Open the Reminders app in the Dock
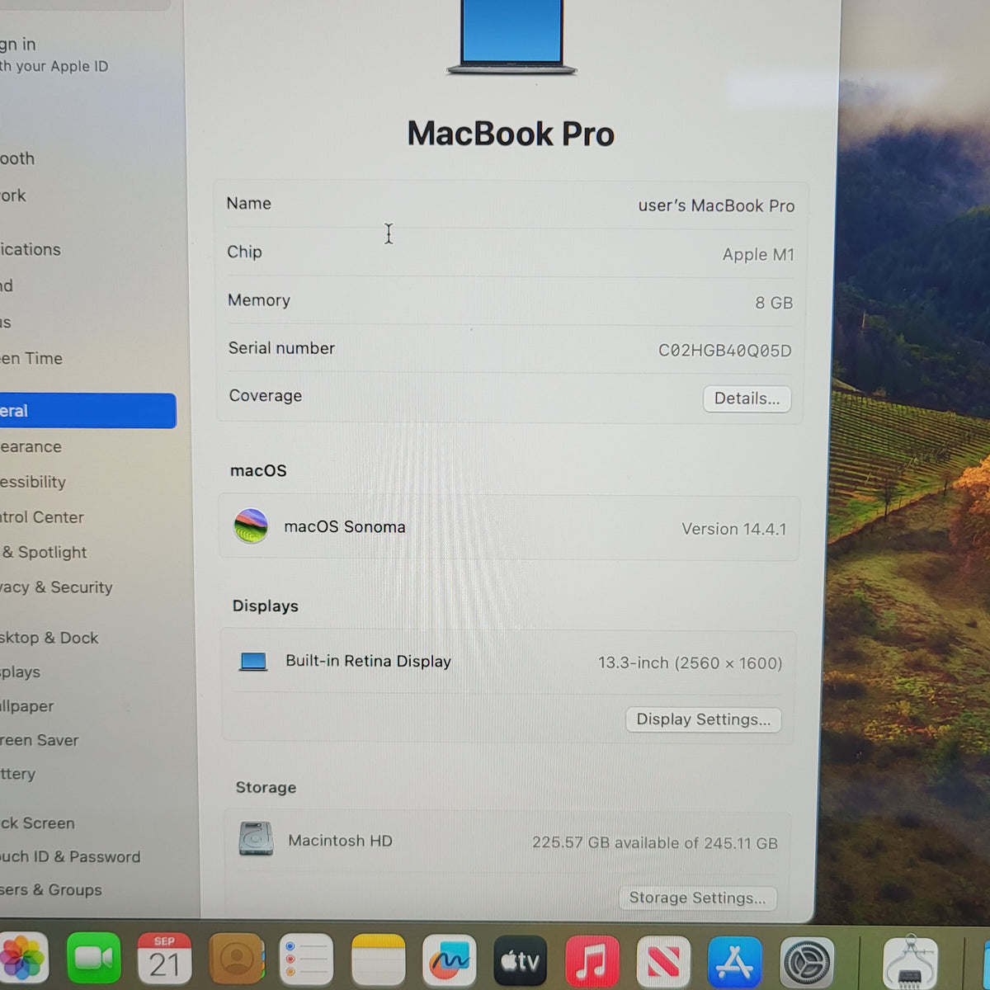 click(306, 959)
